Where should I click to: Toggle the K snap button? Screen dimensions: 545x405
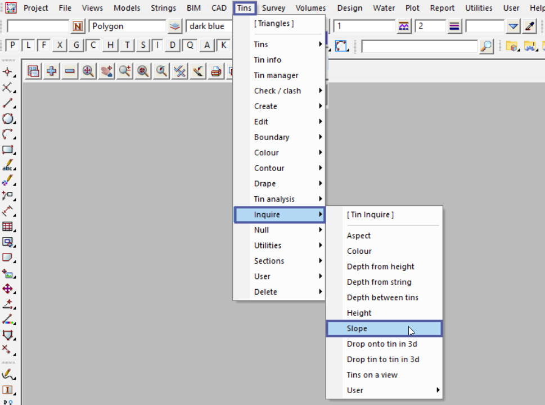(224, 46)
